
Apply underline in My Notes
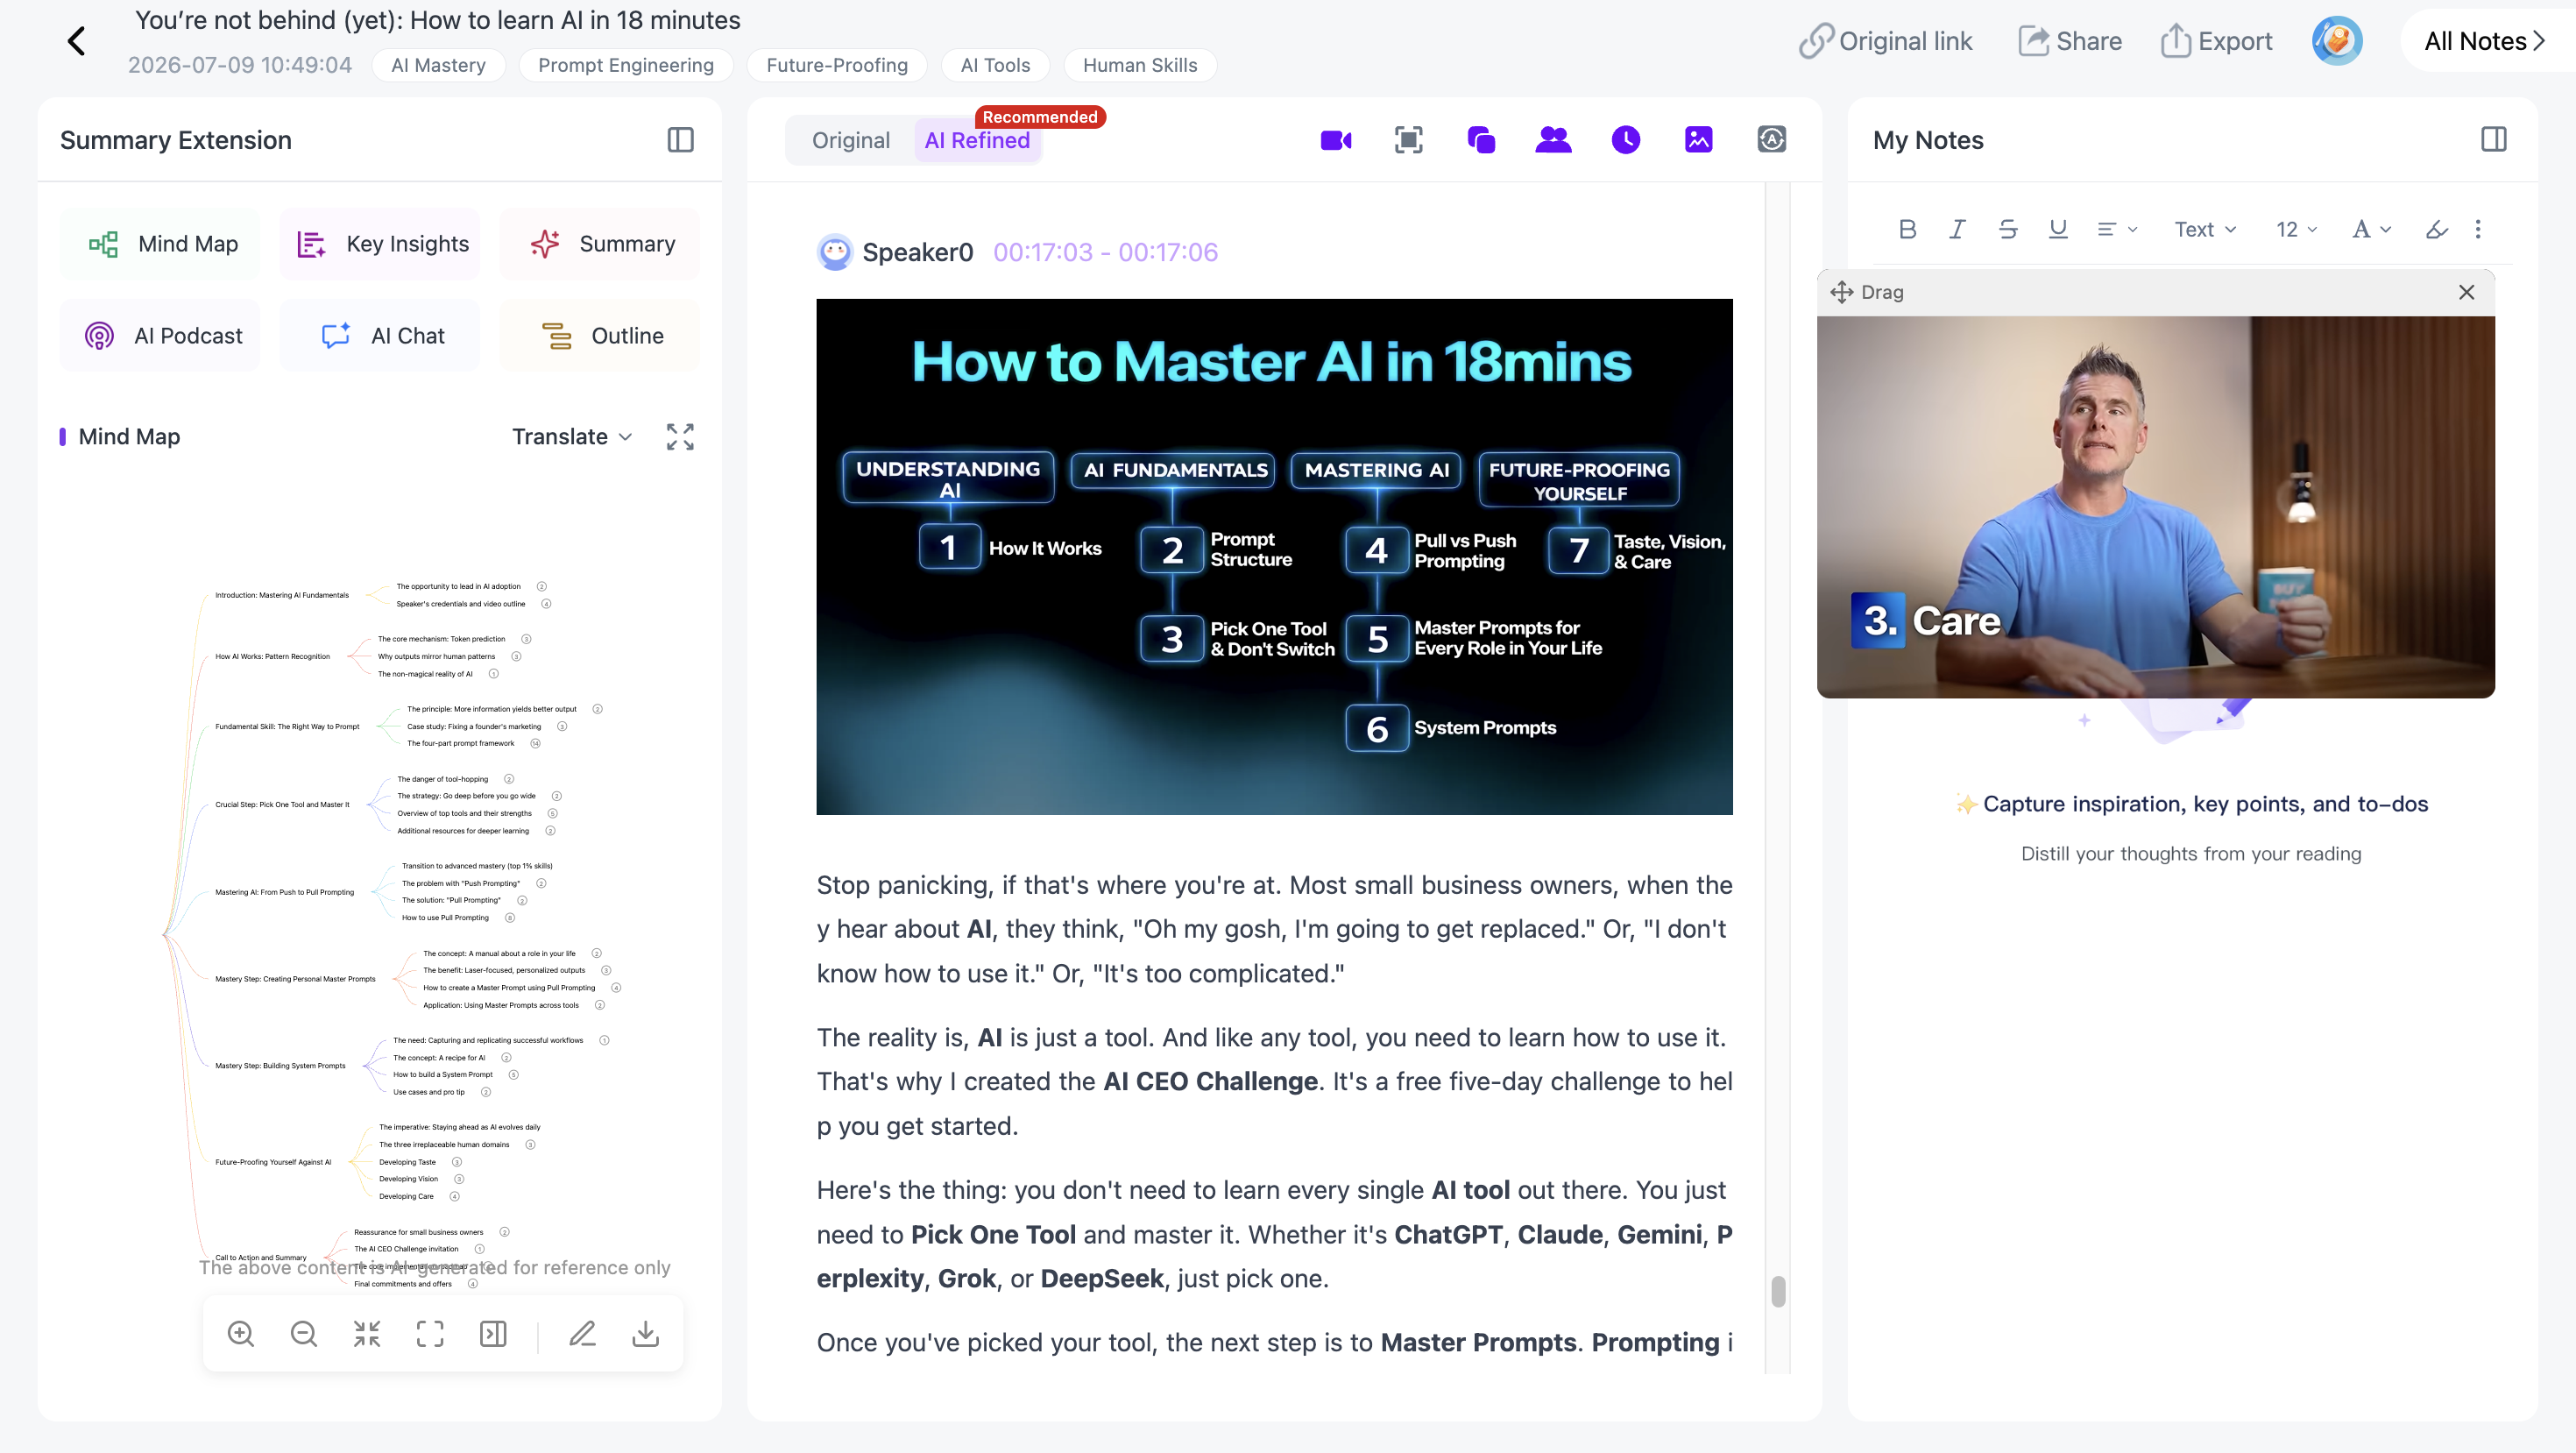point(2057,229)
